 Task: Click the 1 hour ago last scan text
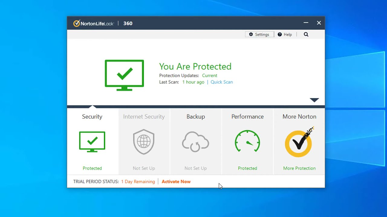(193, 82)
